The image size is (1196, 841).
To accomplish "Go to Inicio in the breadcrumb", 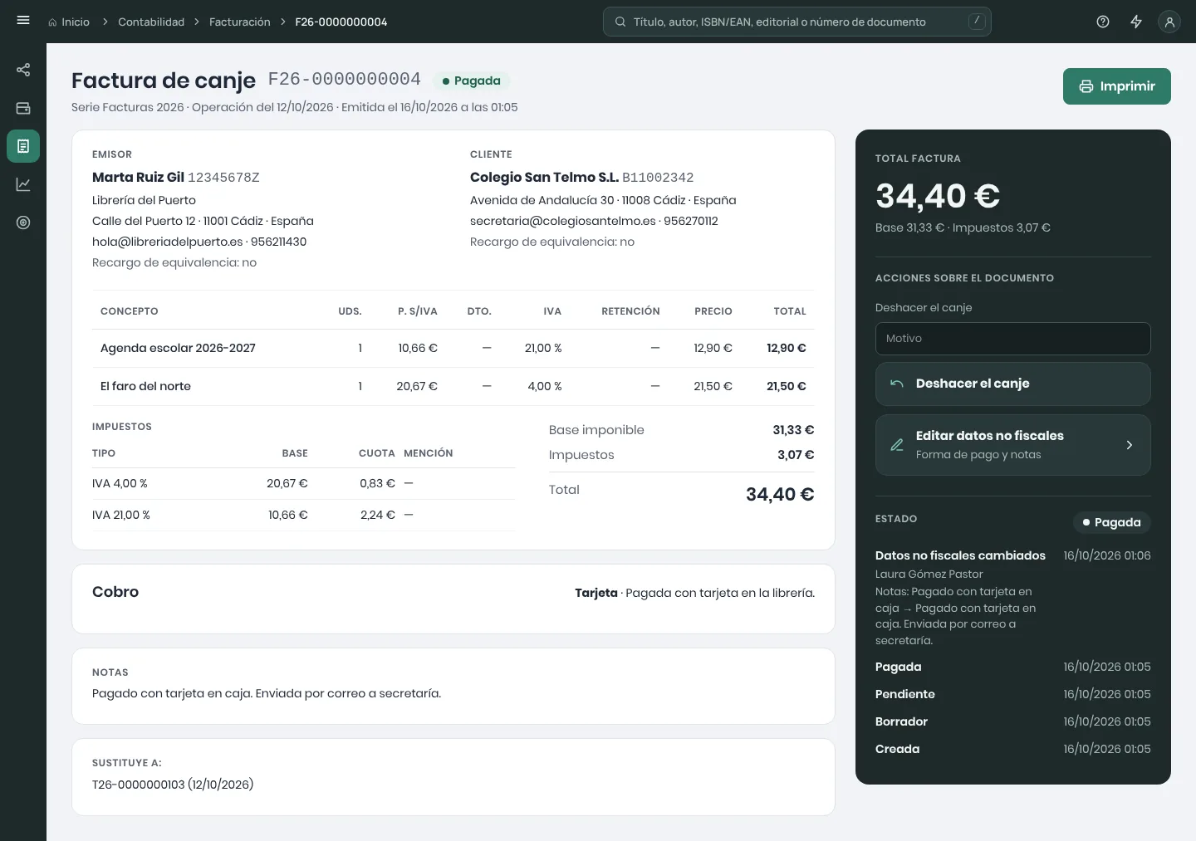I will (69, 22).
